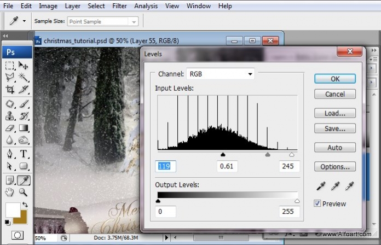
Task: Select the Notes tool
Action: [10, 180]
